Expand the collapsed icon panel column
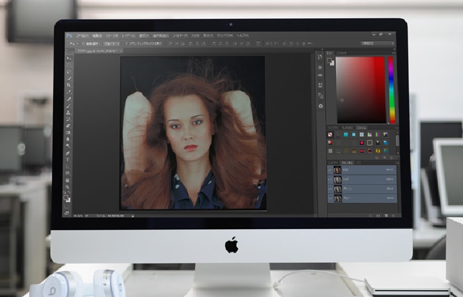Screen dimensions: 463x297 click(x=322, y=50)
